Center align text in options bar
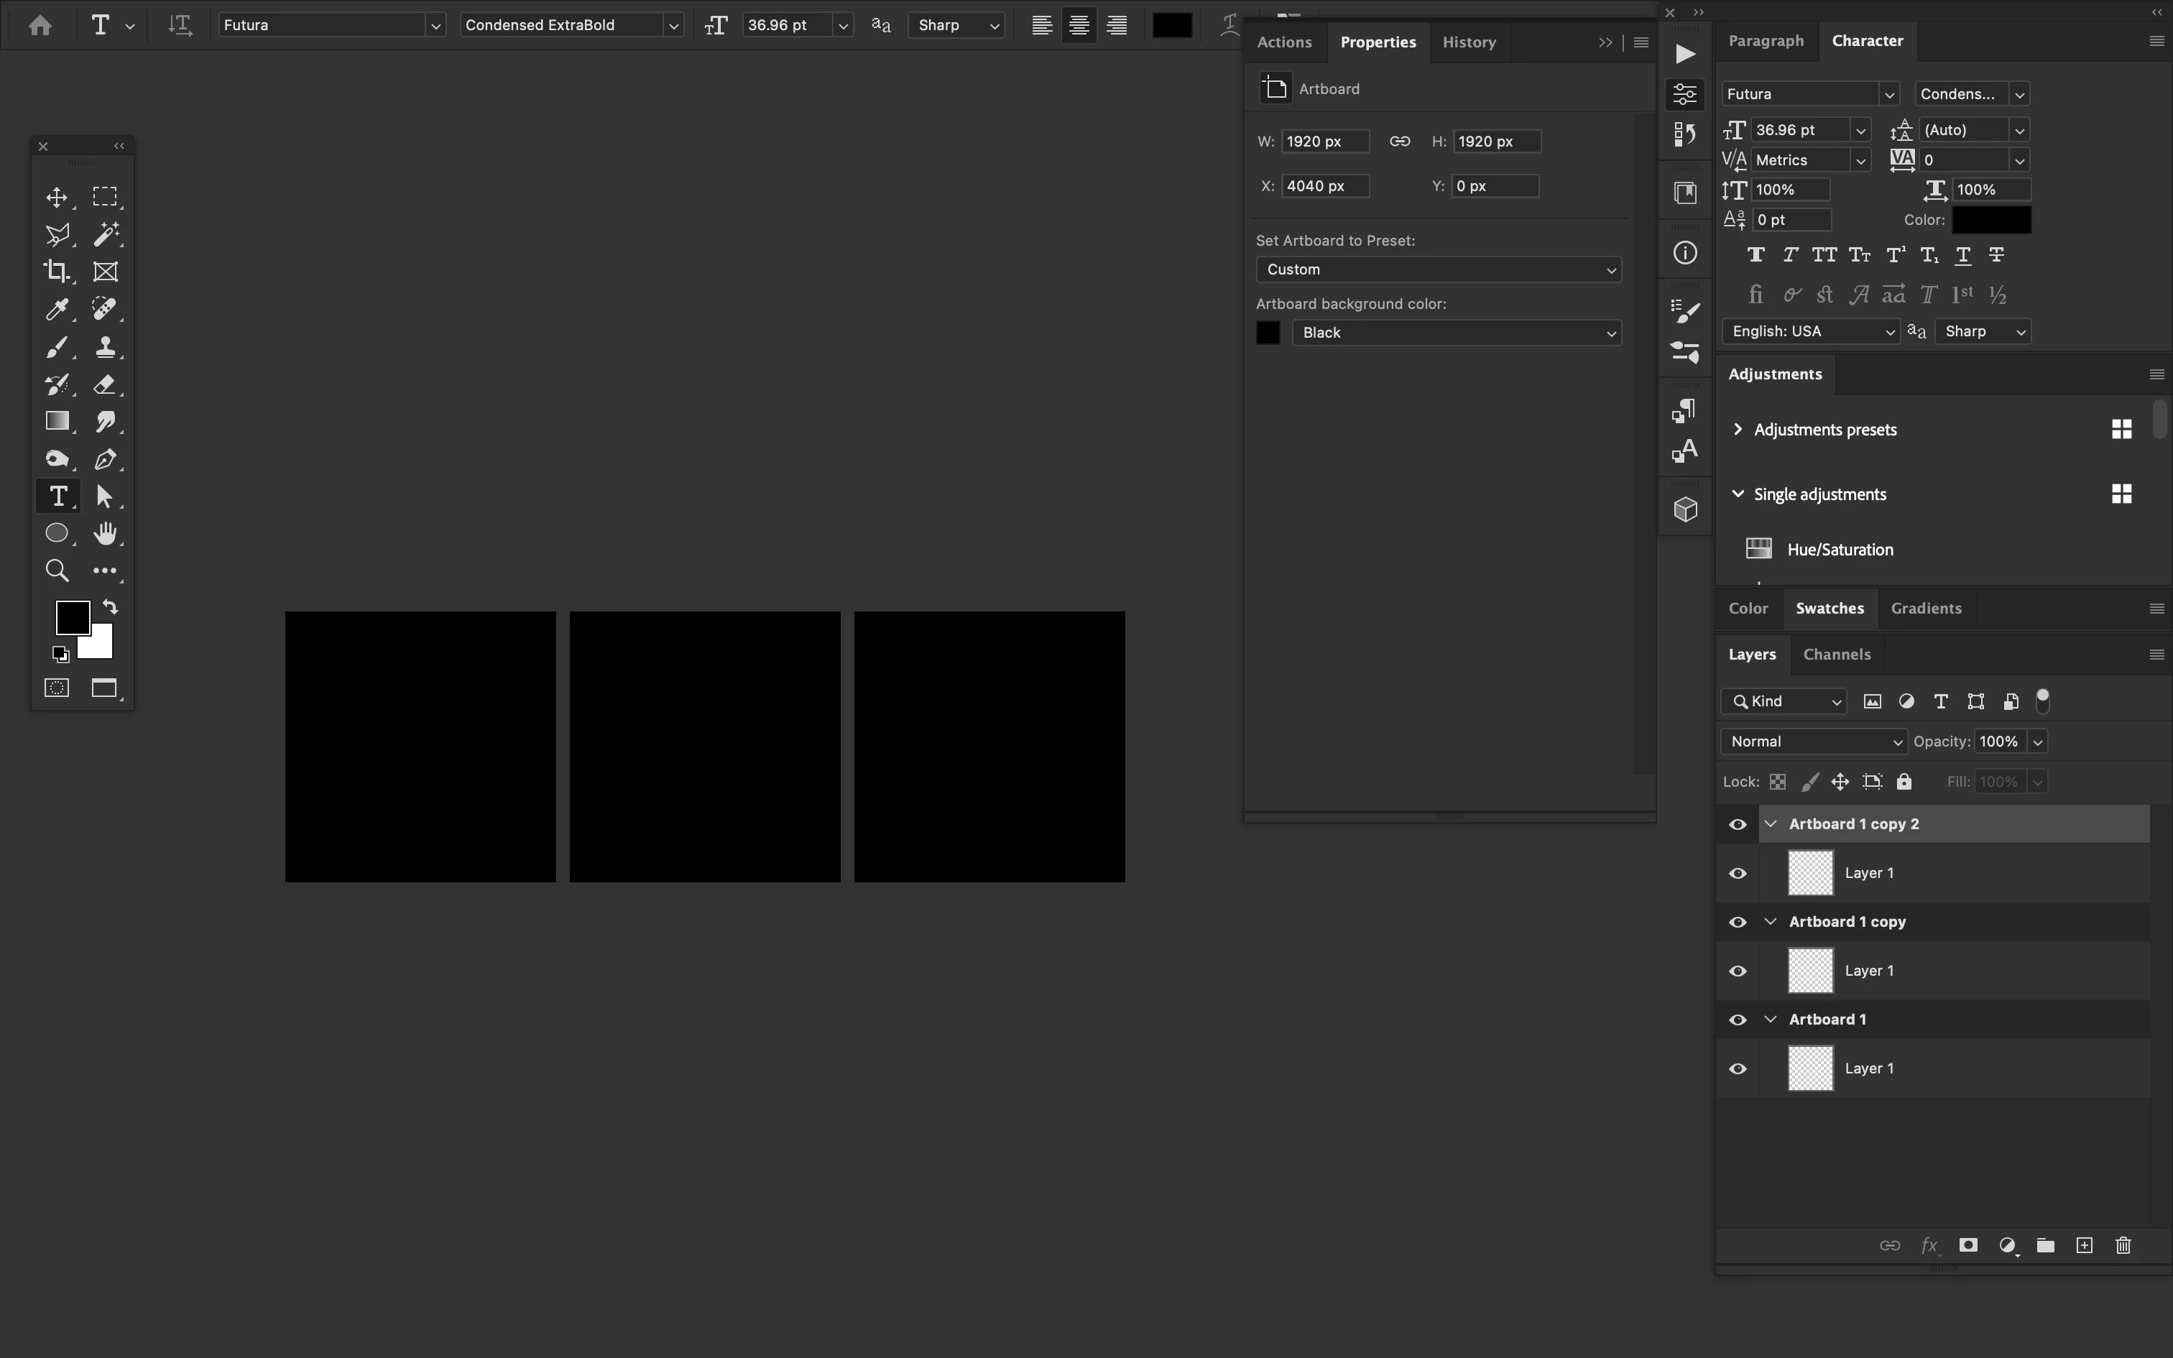 [1079, 25]
